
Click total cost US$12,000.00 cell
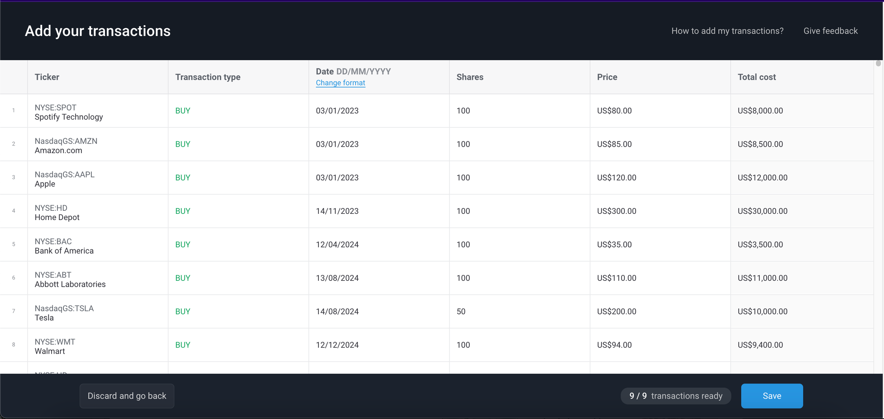[x=802, y=178]
